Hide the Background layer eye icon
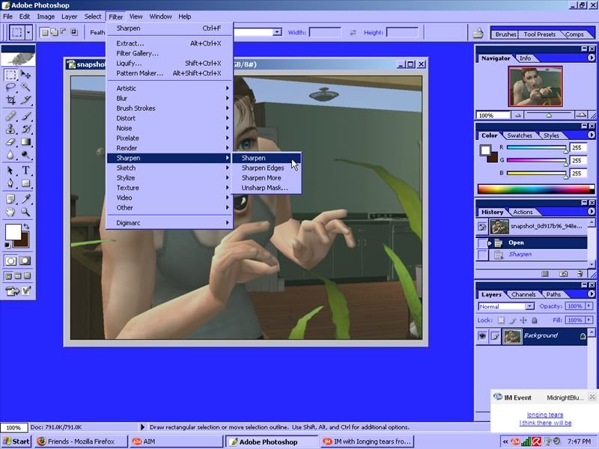Viewport: 599px width, 449px height. click(482, 336)
